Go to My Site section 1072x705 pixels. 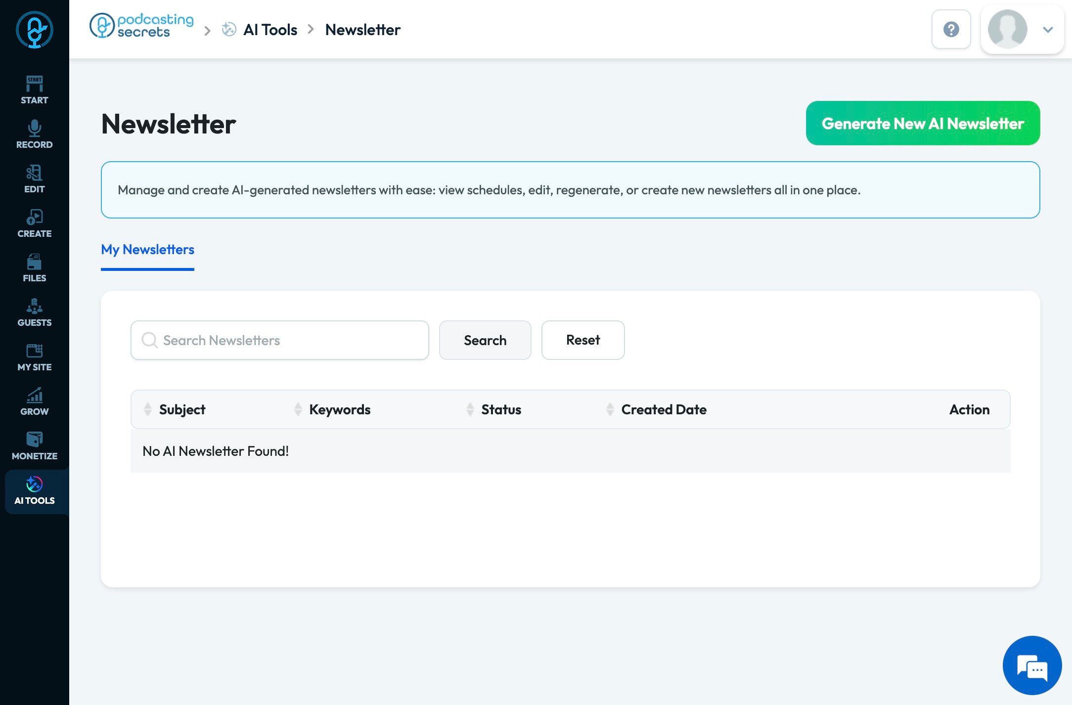point(34,356)
